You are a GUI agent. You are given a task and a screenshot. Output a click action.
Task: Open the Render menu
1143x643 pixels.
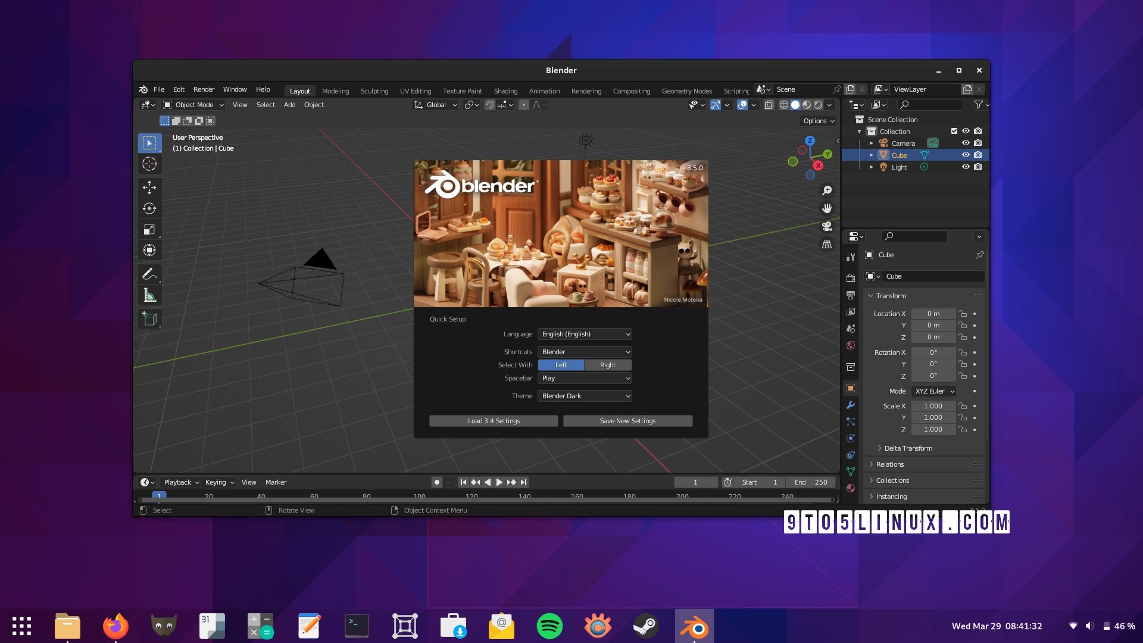(x=204, y=89)
